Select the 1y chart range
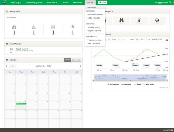 (x=119, y=40)
